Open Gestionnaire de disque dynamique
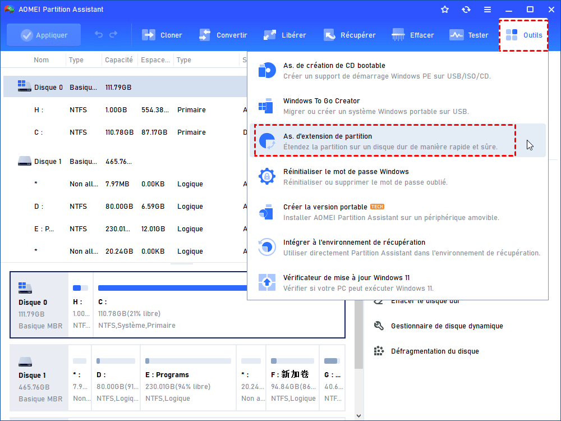 439,326
